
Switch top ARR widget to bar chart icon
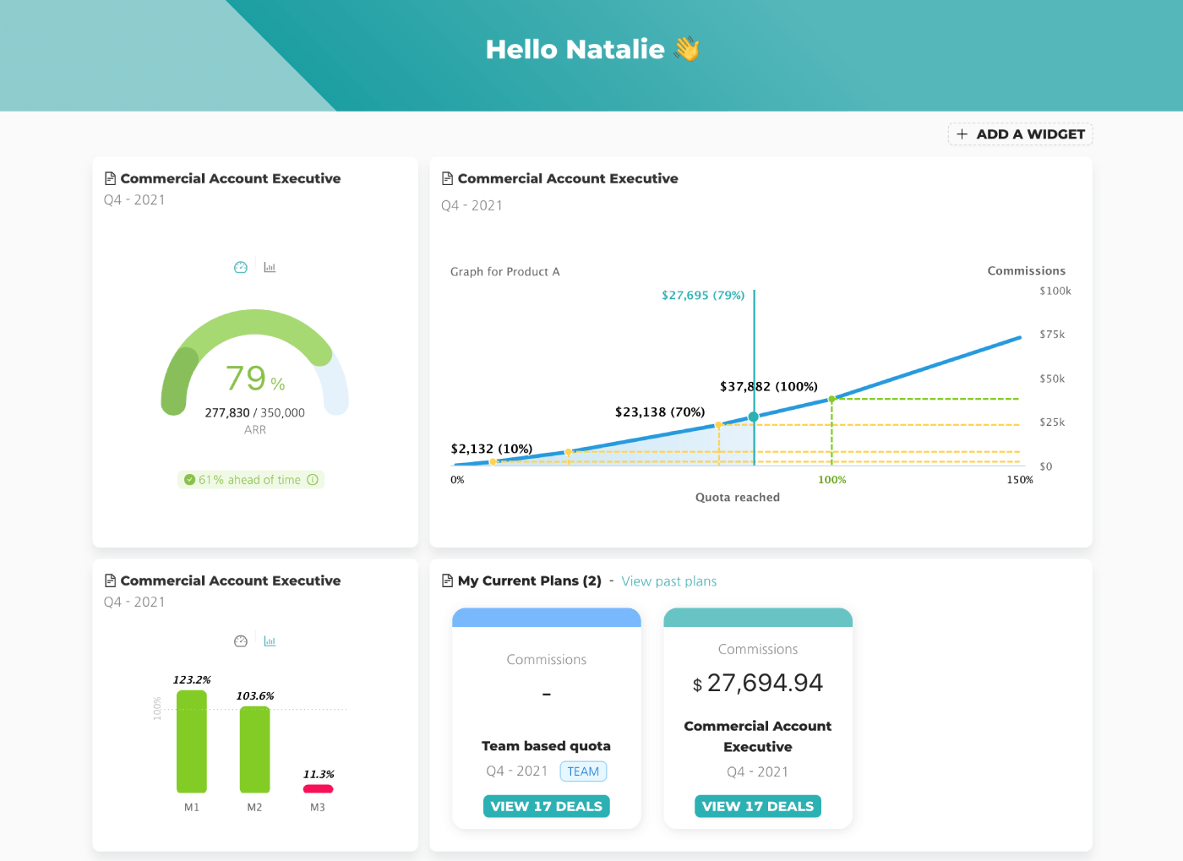270,267
